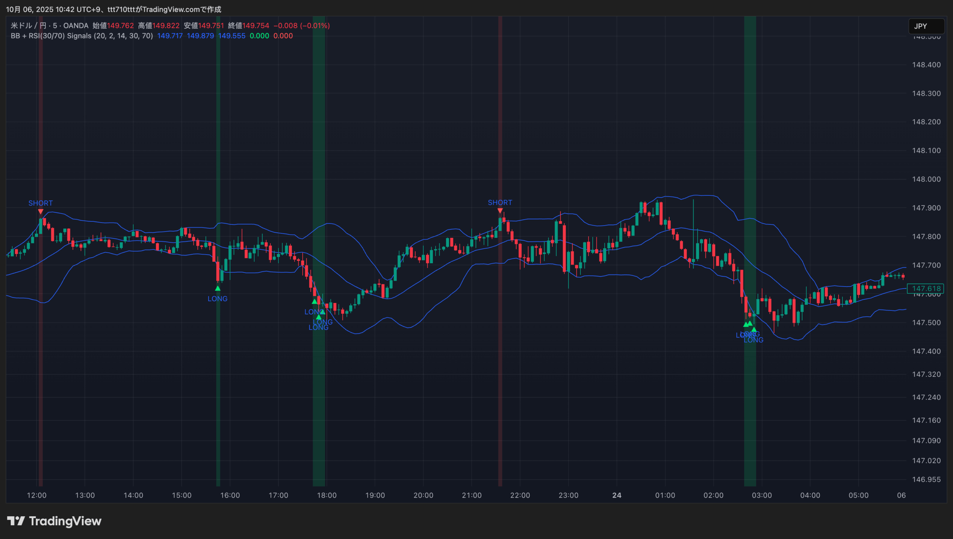This screenshot has height=539, width=953.
Task: Click the green LONG triangle near 15:45
Action: coord(218,288)
